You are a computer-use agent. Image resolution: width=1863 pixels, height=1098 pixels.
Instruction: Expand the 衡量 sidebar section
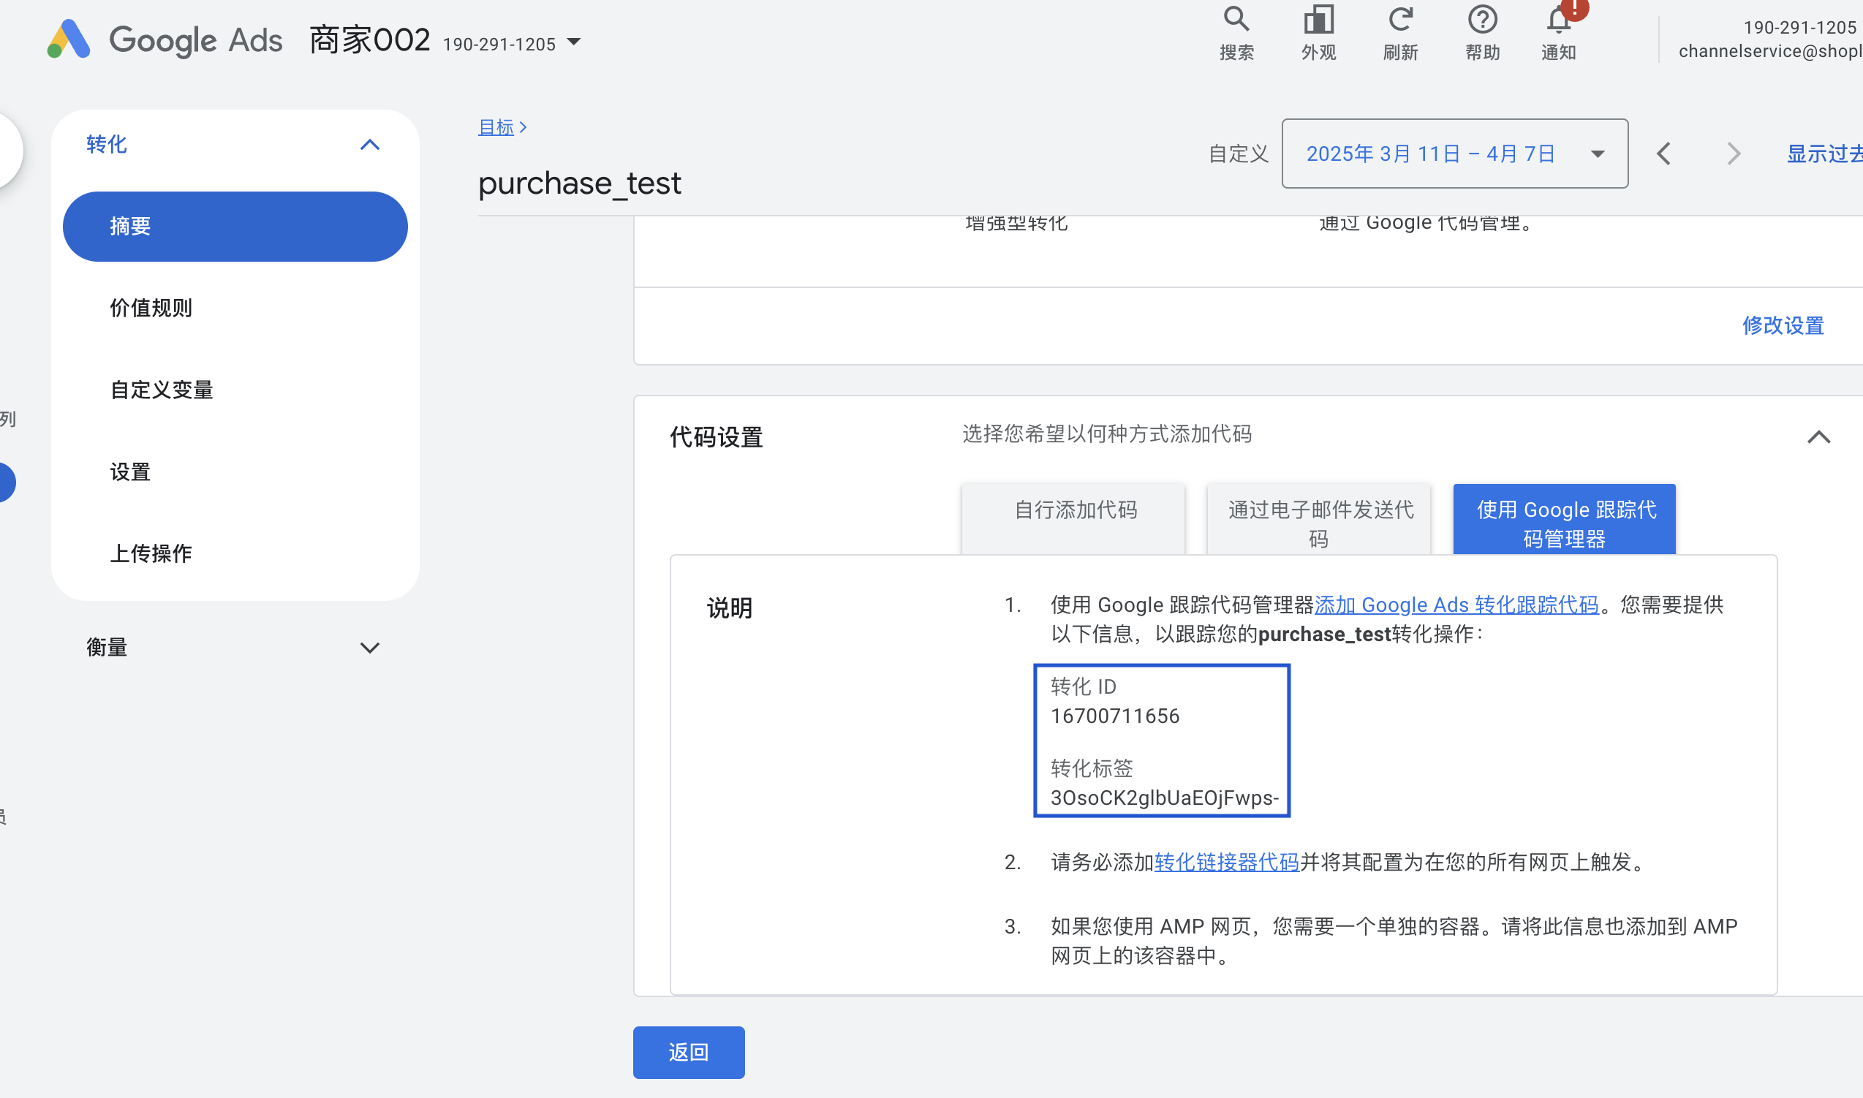click(370, 648)
